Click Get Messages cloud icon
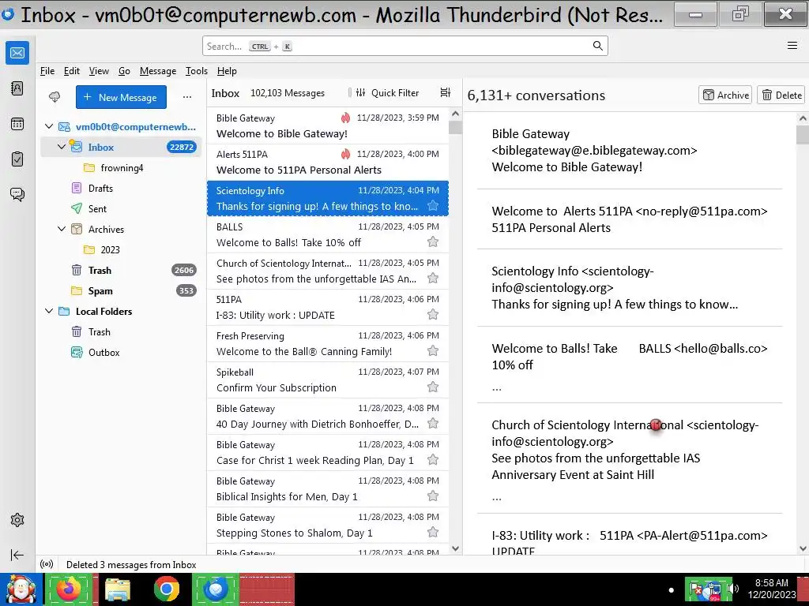Image resolution: width=809 pixels, height=606 pixels. pos(55,97)
